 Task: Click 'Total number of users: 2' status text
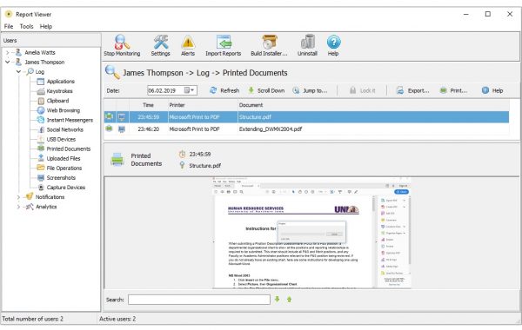coord(33,319)
